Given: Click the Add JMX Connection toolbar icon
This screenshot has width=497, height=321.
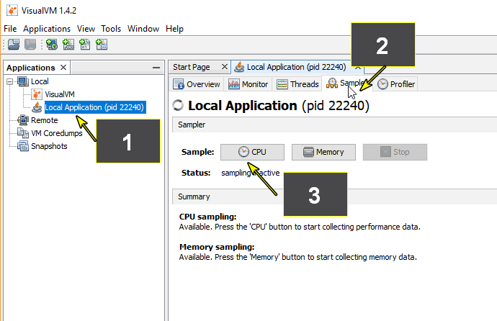Looking at the screenshot, I should 68,45.
